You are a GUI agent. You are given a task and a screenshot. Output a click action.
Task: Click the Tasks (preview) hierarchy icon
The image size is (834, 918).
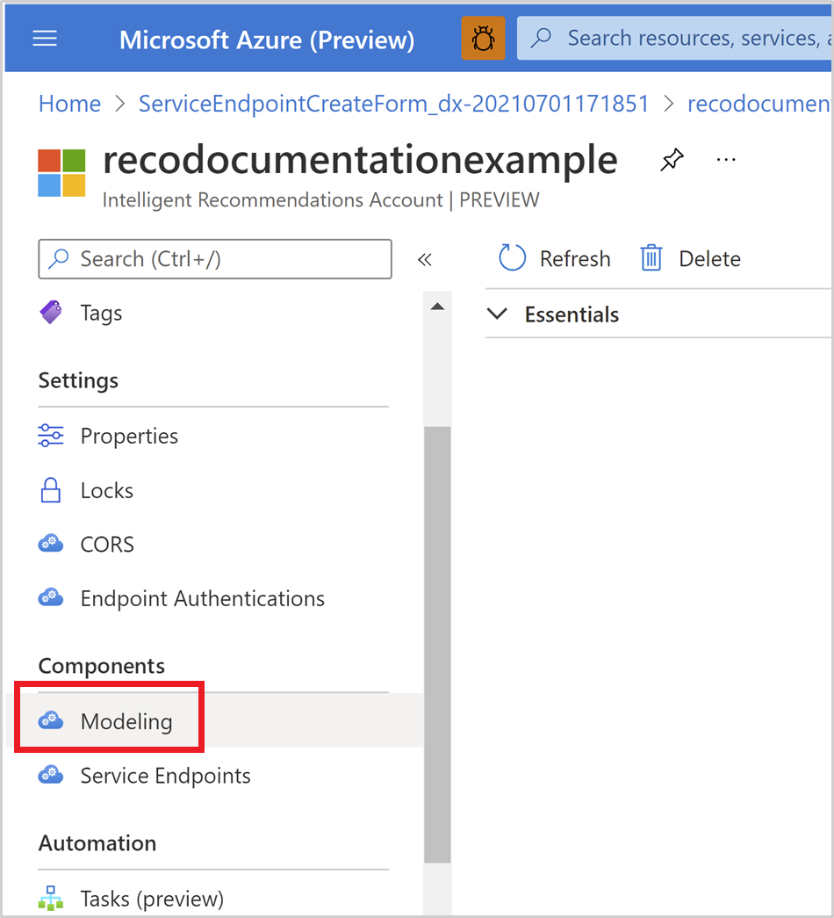pos(51,898)
